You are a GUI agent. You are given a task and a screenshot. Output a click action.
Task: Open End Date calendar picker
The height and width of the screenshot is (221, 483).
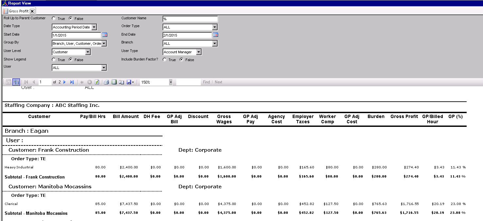tap(216, 35)
